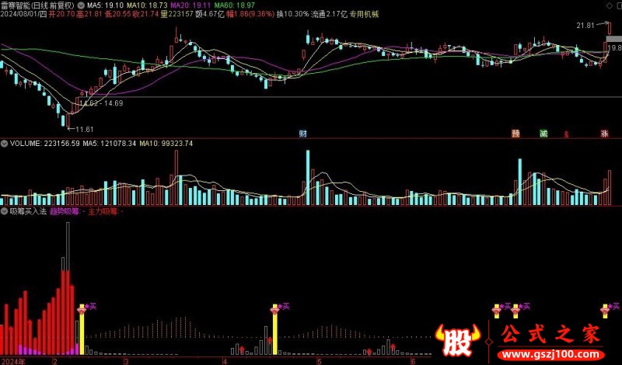Click the 专用机械 industry link
The height and width of the screenshot is (365, 622).
click(x=364, y=14)
